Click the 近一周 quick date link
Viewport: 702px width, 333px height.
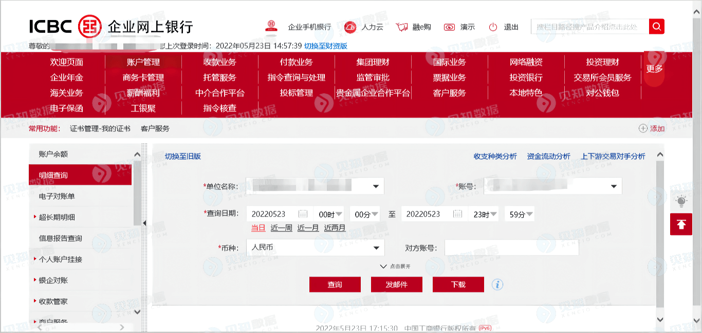pos(282,228)
